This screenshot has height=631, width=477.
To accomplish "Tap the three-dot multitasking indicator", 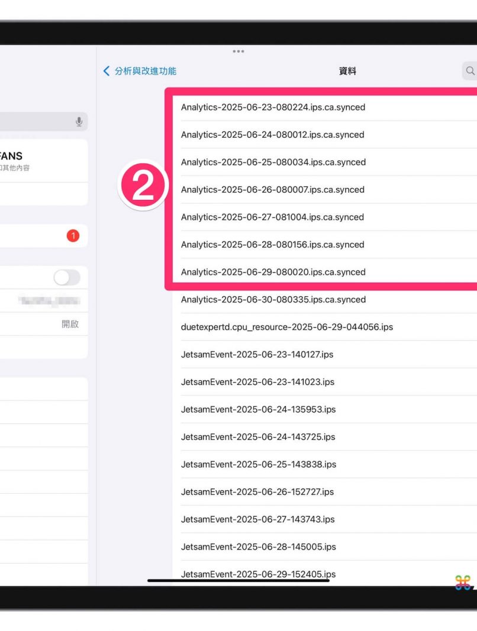I will pyautogui.click(x=238, y=51).
